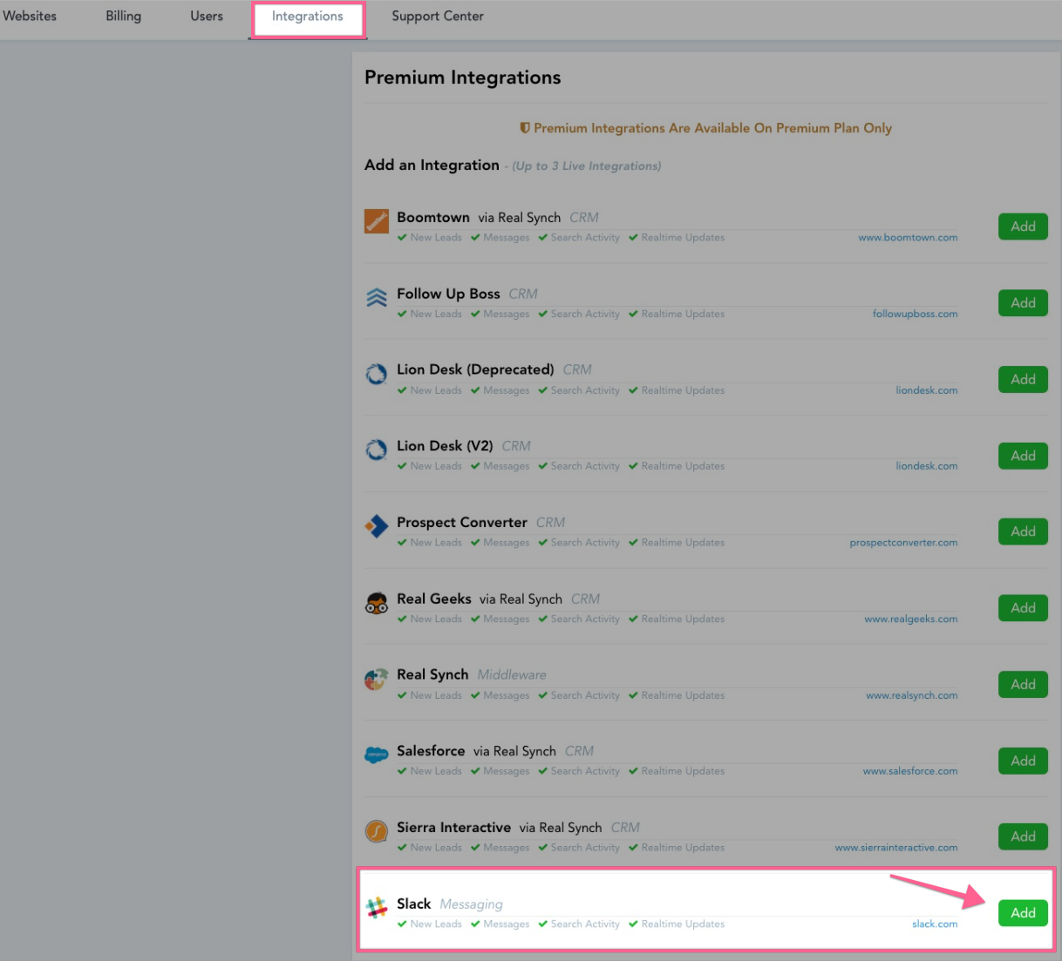Switch to the Billing tab
This screenshot has width=1062, height=961.
pos(124,16)
